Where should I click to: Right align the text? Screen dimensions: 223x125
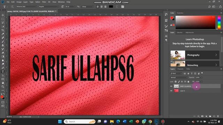tap(105, 7)
